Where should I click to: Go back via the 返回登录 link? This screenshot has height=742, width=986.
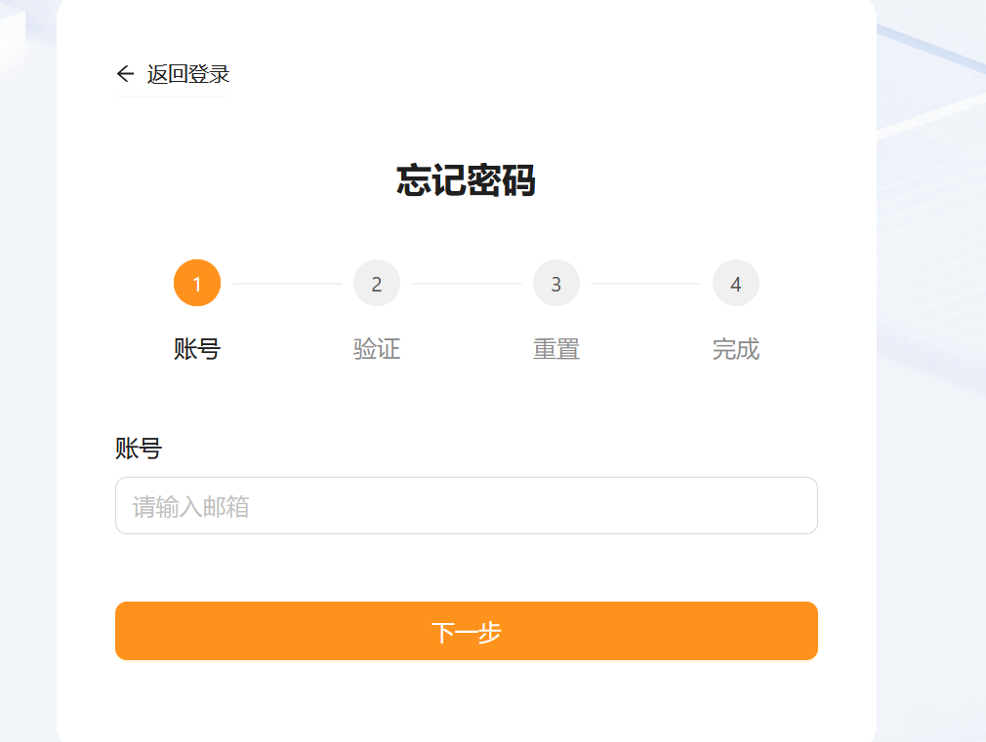tap(188, 74)
